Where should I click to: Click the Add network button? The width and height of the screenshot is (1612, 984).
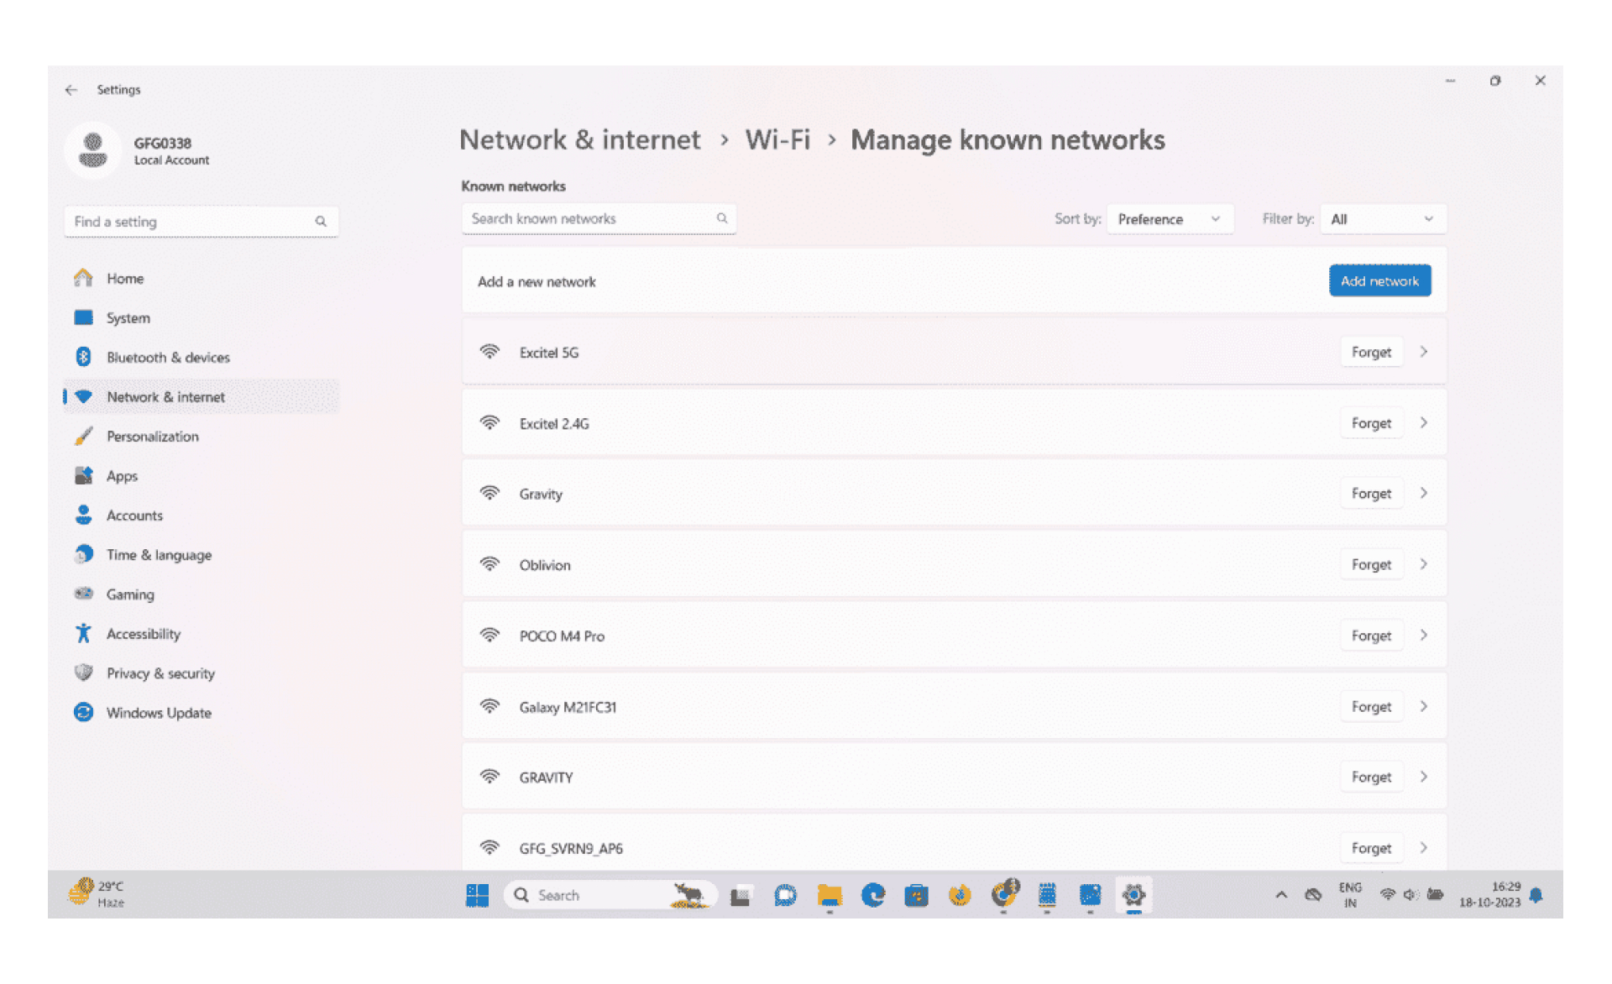[1379, 280]
